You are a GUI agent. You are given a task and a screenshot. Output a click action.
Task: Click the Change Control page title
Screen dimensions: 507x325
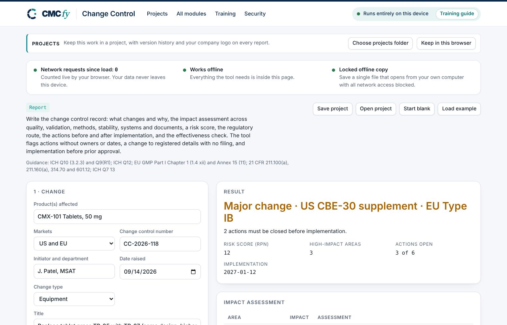(108, 14)
